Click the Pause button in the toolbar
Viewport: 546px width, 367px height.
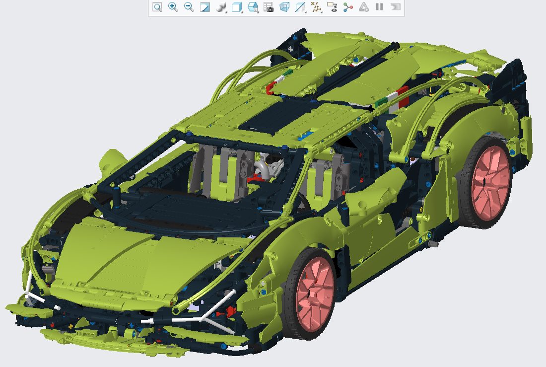coord(380,7)
